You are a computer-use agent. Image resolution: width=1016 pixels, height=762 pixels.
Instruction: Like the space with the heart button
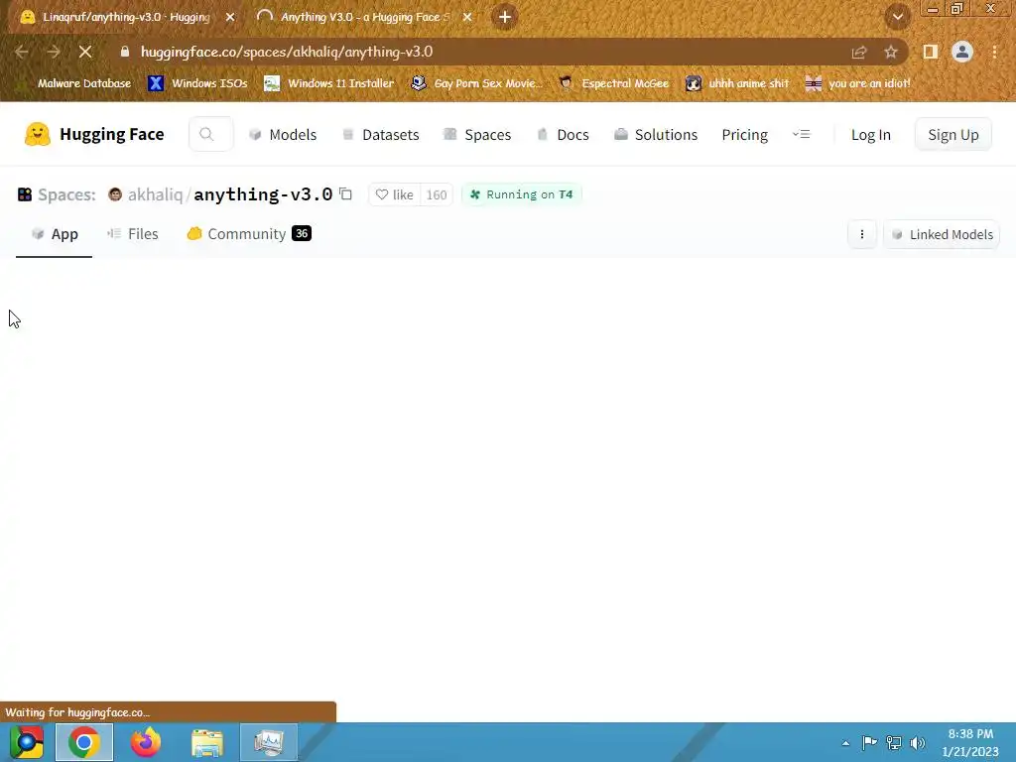(x=394, y=194)
